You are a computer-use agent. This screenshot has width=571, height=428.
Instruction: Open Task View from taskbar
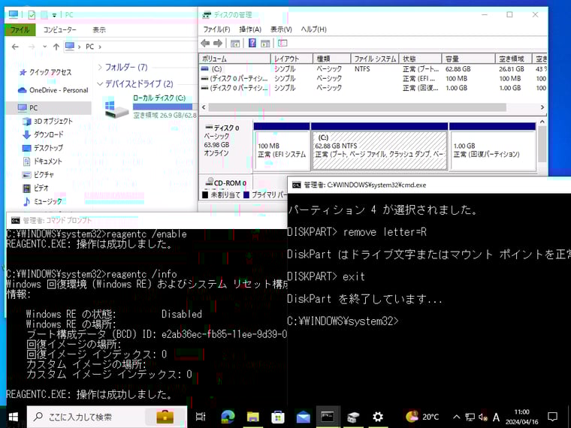click(201, 417)
